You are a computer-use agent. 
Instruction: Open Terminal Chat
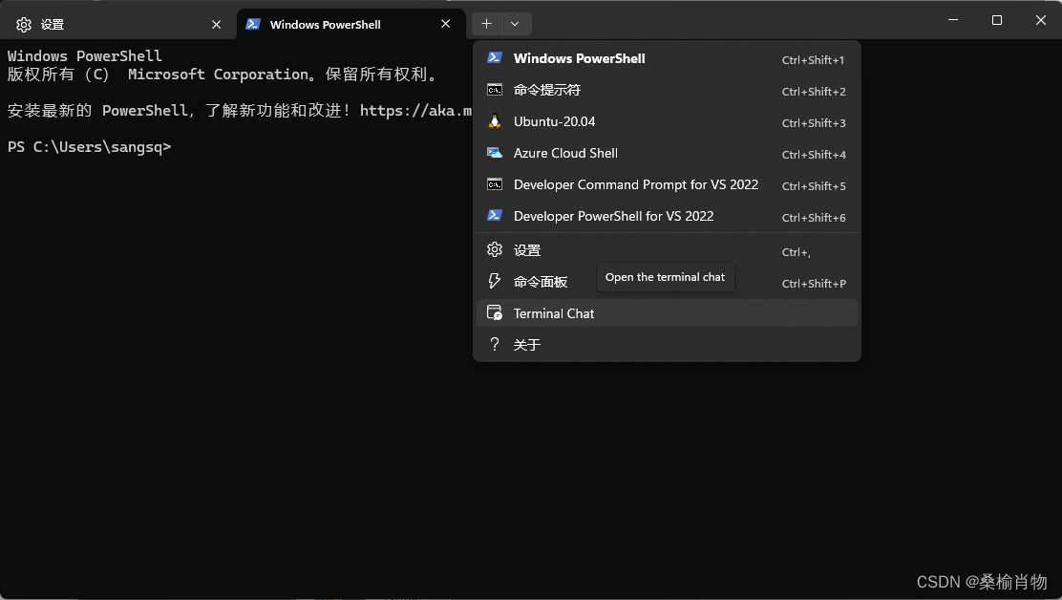668,312
